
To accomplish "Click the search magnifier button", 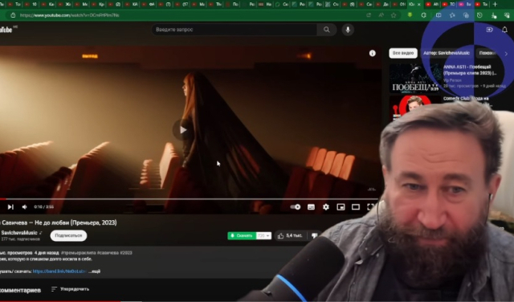I will [327, 30].
